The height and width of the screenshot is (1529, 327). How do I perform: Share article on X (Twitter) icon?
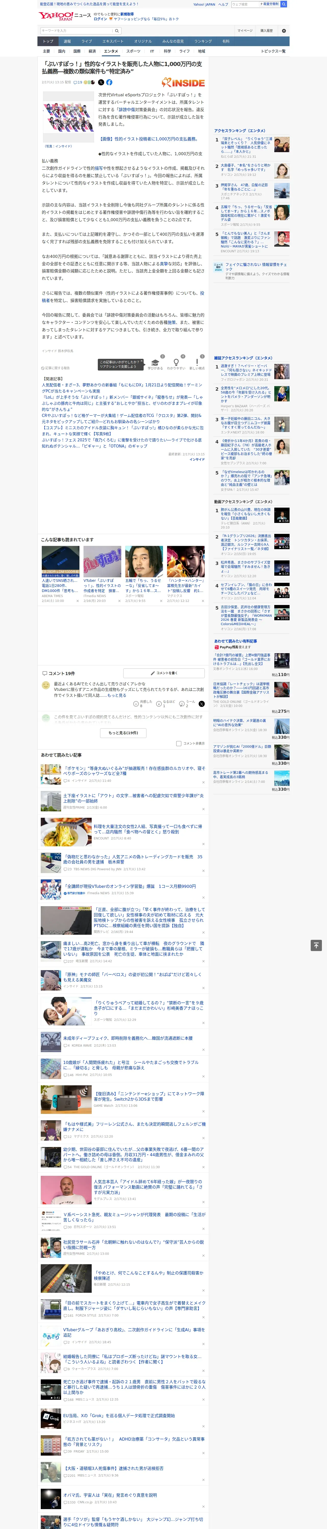point(101,83)
